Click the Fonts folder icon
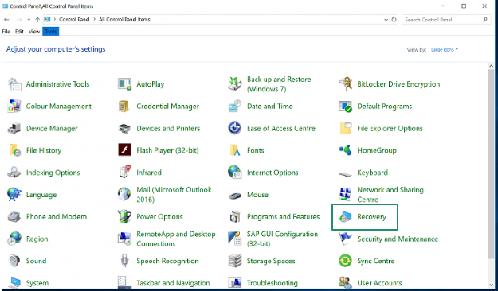Image resolution: width=498 pixels, height=291 pixels. pos(235,150)
